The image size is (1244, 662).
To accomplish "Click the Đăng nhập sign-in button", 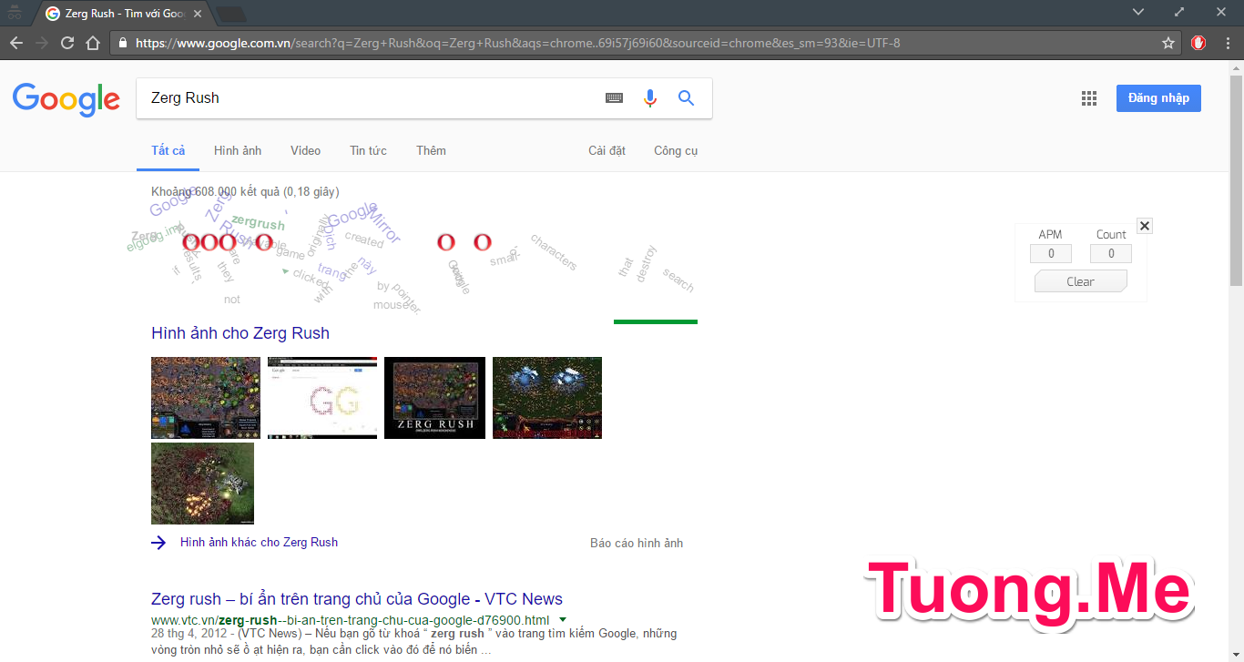I will (x=1158, y=98).
